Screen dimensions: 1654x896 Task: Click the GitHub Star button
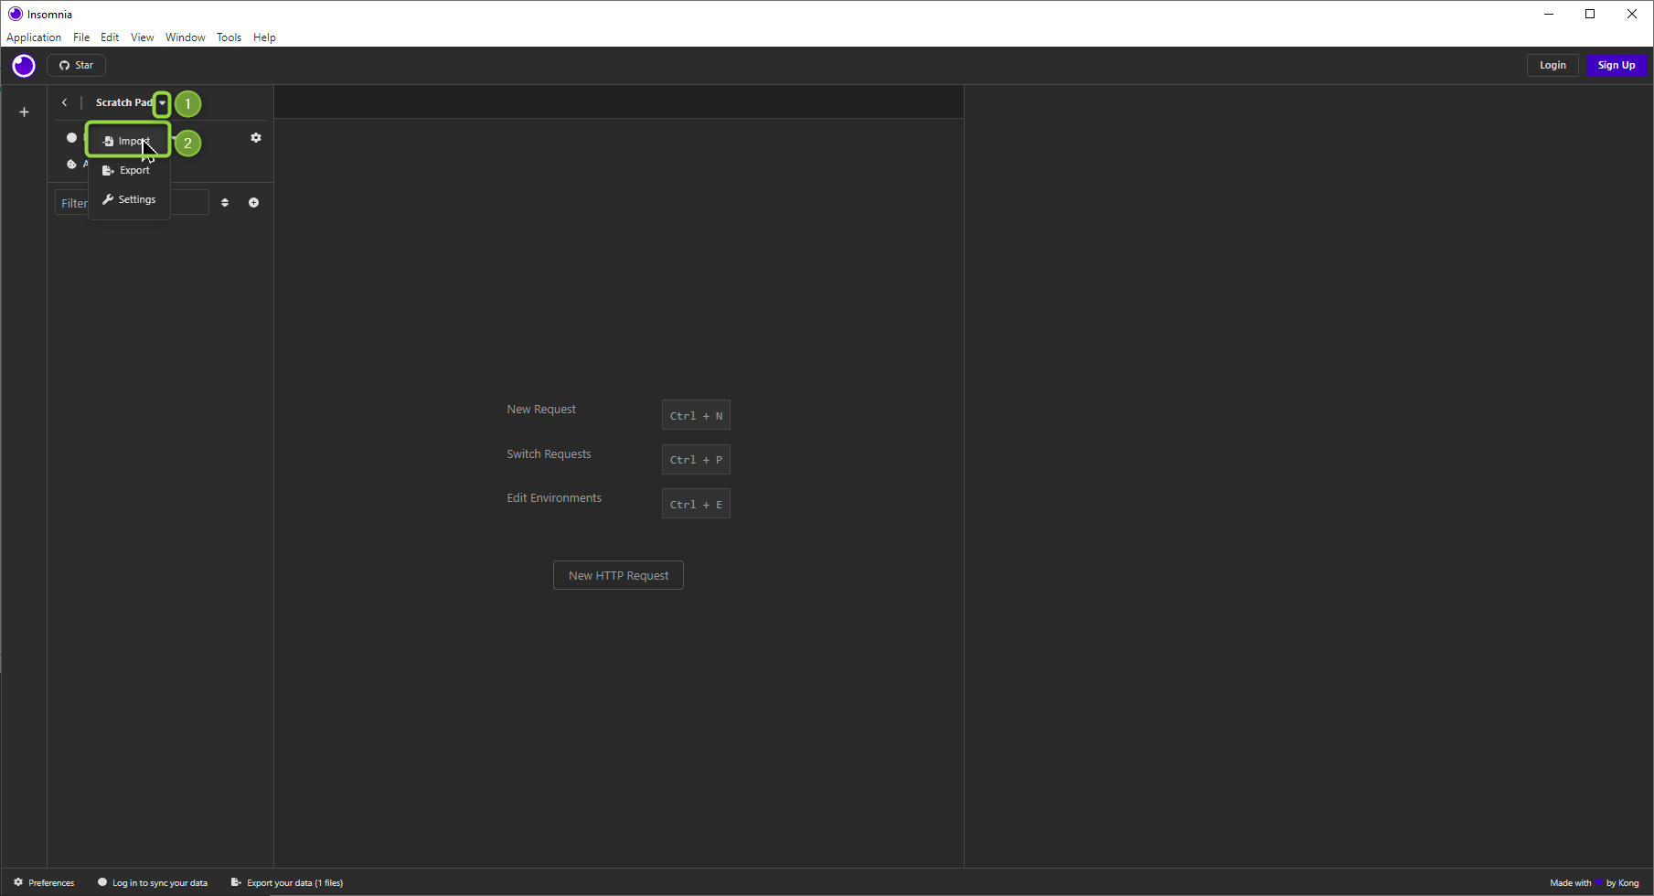click(x=77, y=66)
